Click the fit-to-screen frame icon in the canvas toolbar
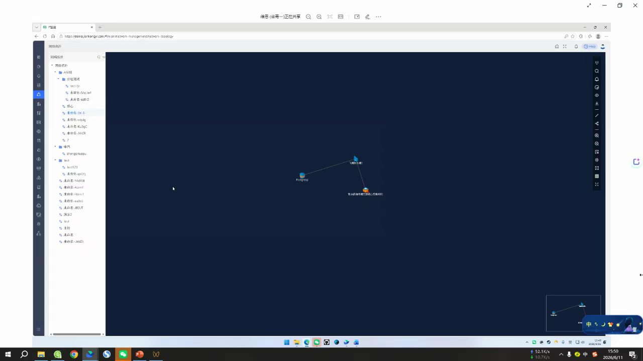Screen dimensions: 643x361 [x=597, y=168]
